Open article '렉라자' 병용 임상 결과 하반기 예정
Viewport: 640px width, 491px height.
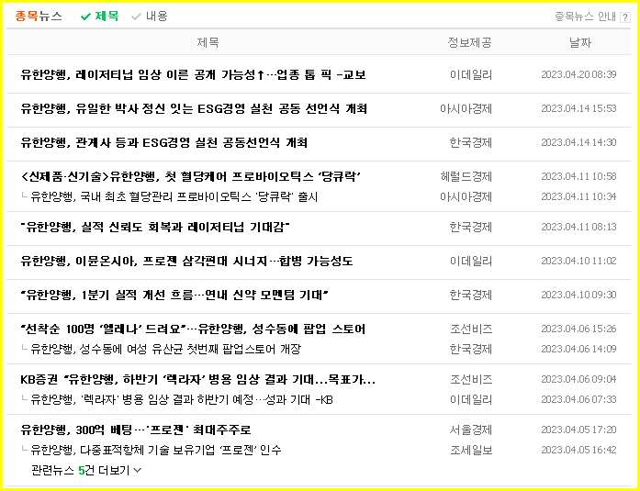[x=182, y=399]
